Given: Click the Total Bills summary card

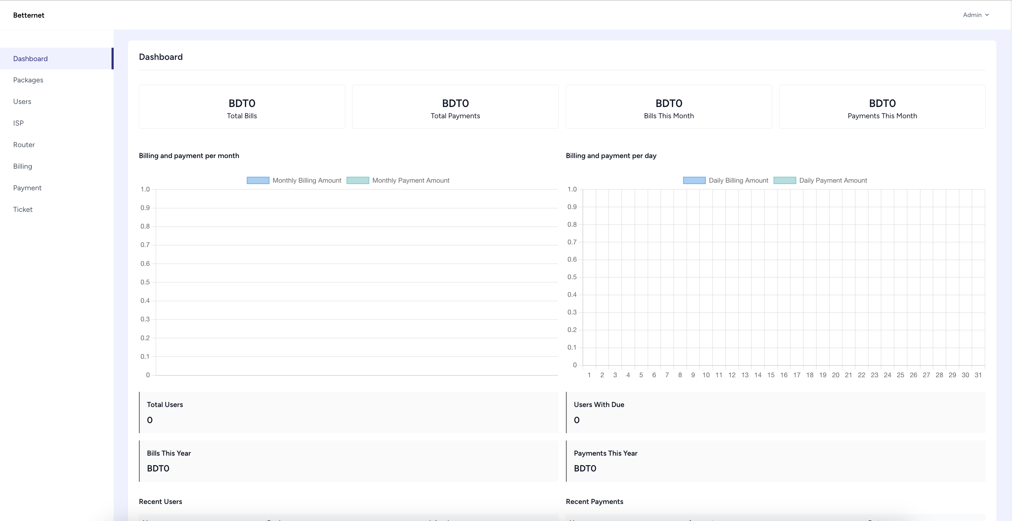Looking at the screenshot, I should (242, 106).
